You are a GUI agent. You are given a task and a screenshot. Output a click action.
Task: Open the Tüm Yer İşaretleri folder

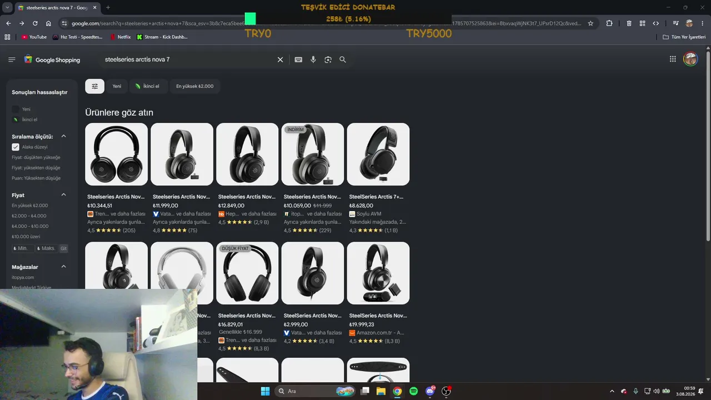tap(684, 37)
